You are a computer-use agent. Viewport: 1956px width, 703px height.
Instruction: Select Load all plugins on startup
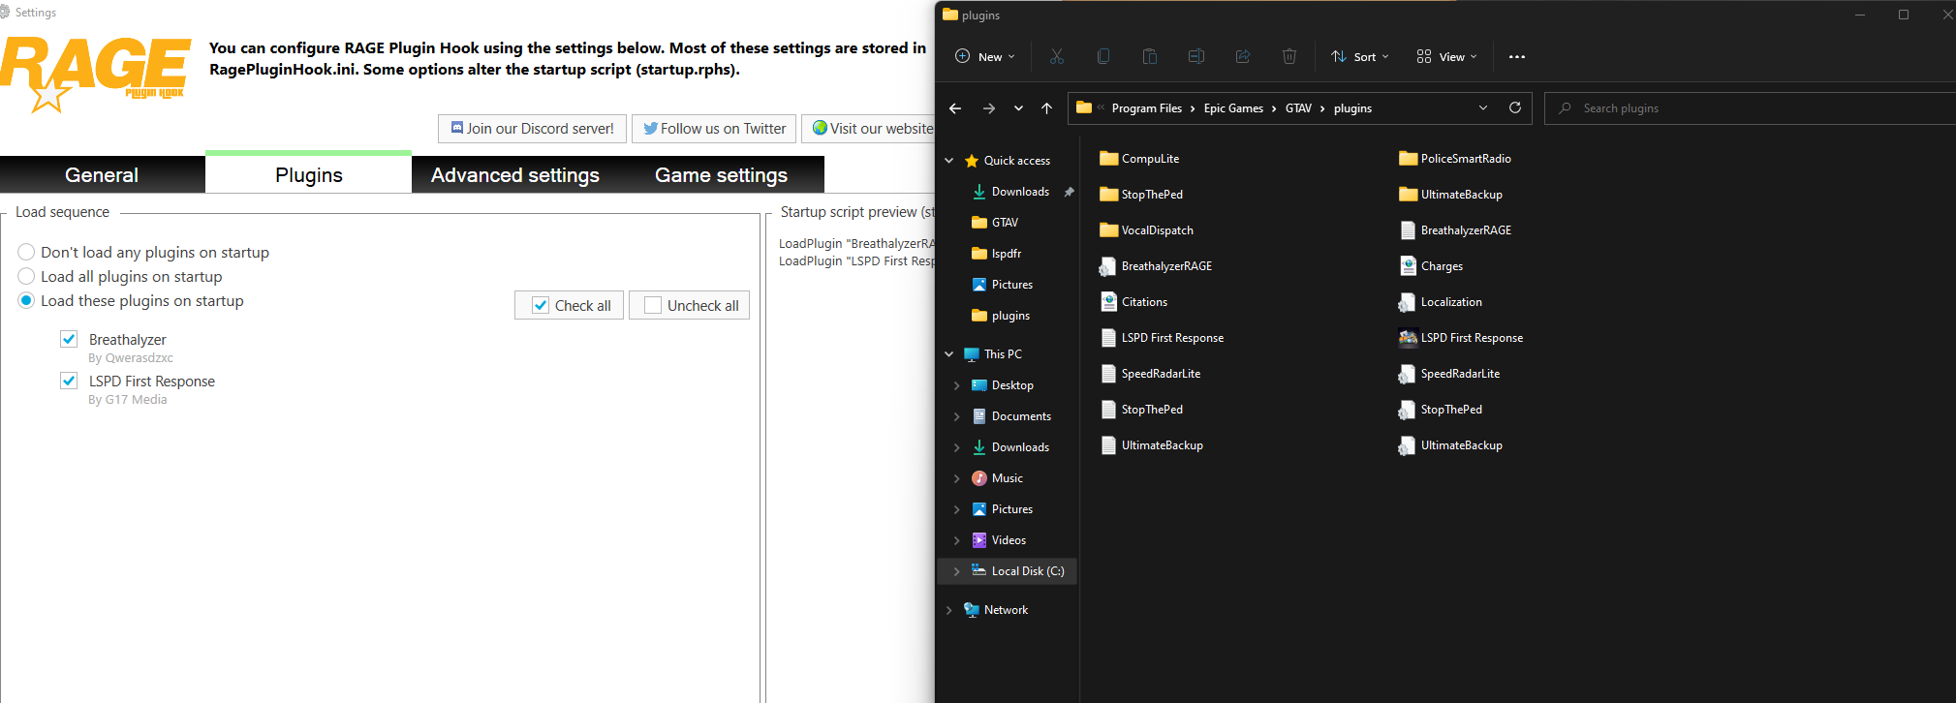[27, 277]
